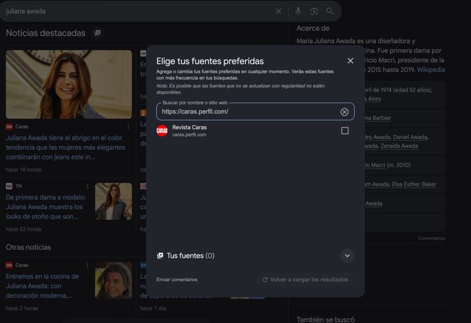Check the Revista Caras checkbox
The height and width of the screenshot is (323, 471).
tap(345, 131)
